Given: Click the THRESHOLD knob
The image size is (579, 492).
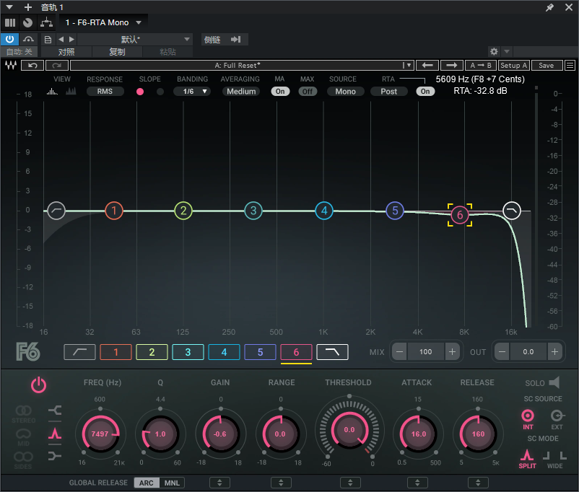Looking at the screenshot, I should [x=349, y=430].
